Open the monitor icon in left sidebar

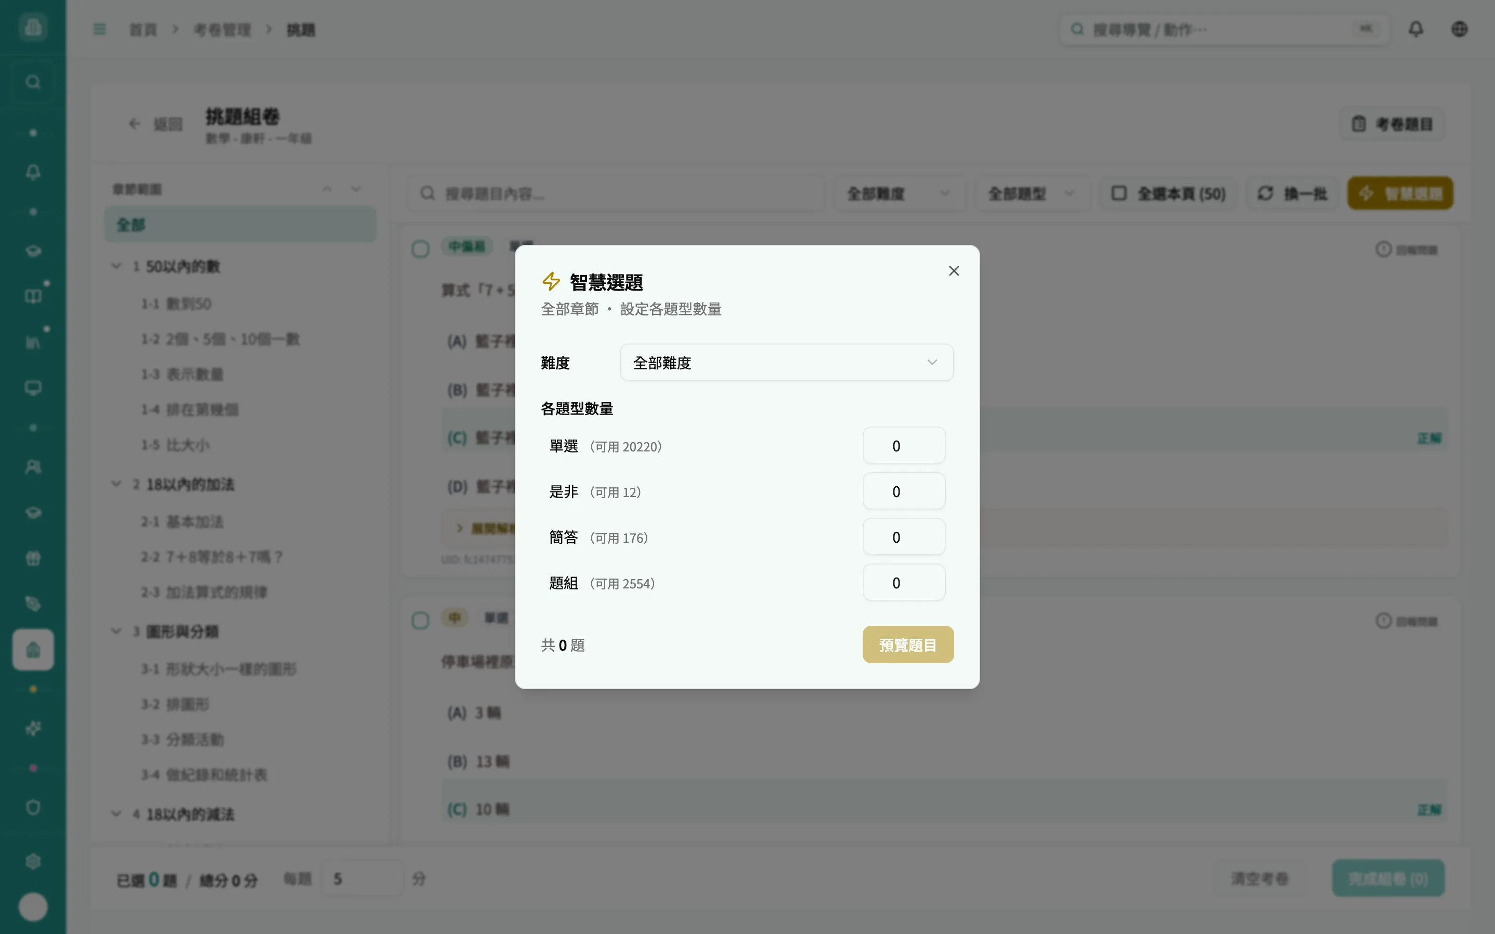(x=33, y=388)
